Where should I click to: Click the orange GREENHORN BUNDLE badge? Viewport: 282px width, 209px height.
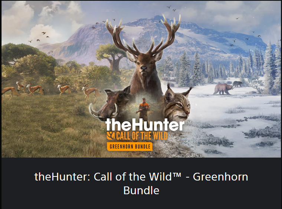[x=129, y=146]
